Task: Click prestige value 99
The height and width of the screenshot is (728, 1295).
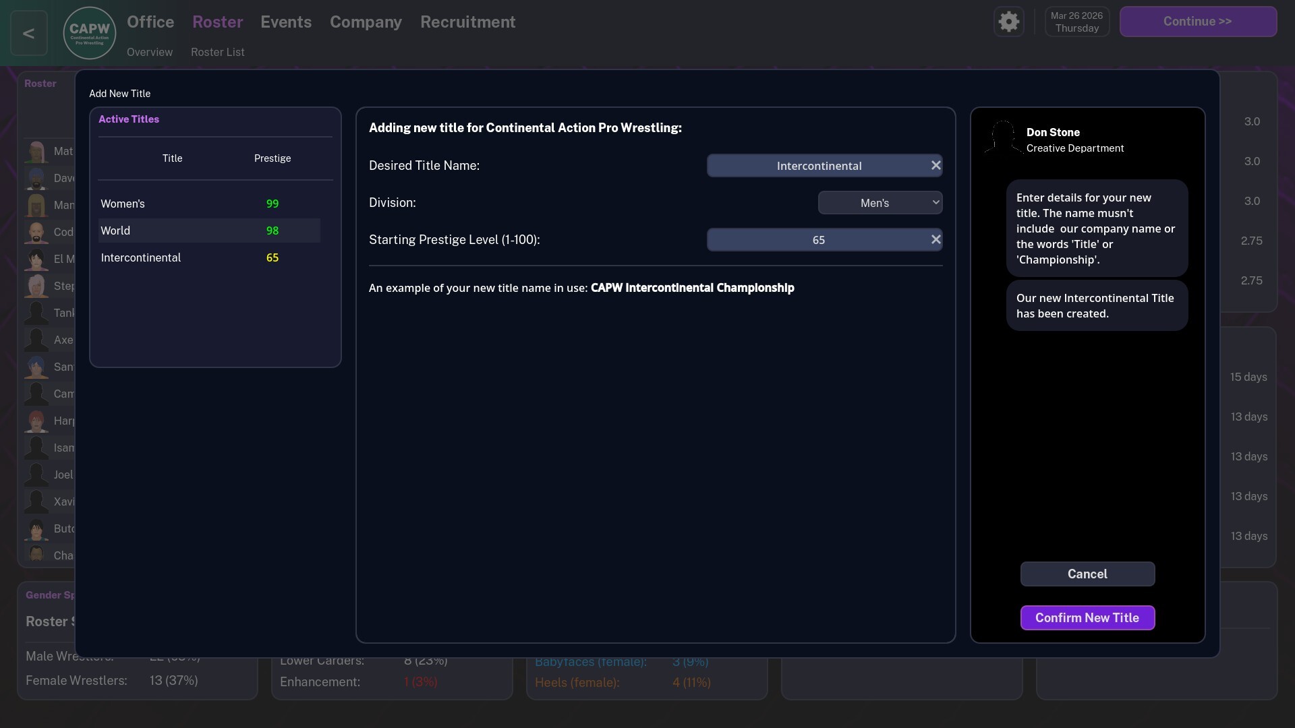Action: (272, 204)
